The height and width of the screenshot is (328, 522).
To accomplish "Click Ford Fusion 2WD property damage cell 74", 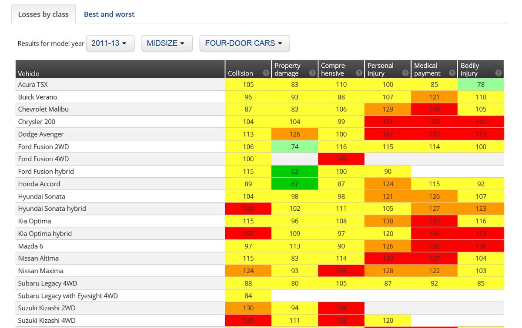I will (294, 147).
